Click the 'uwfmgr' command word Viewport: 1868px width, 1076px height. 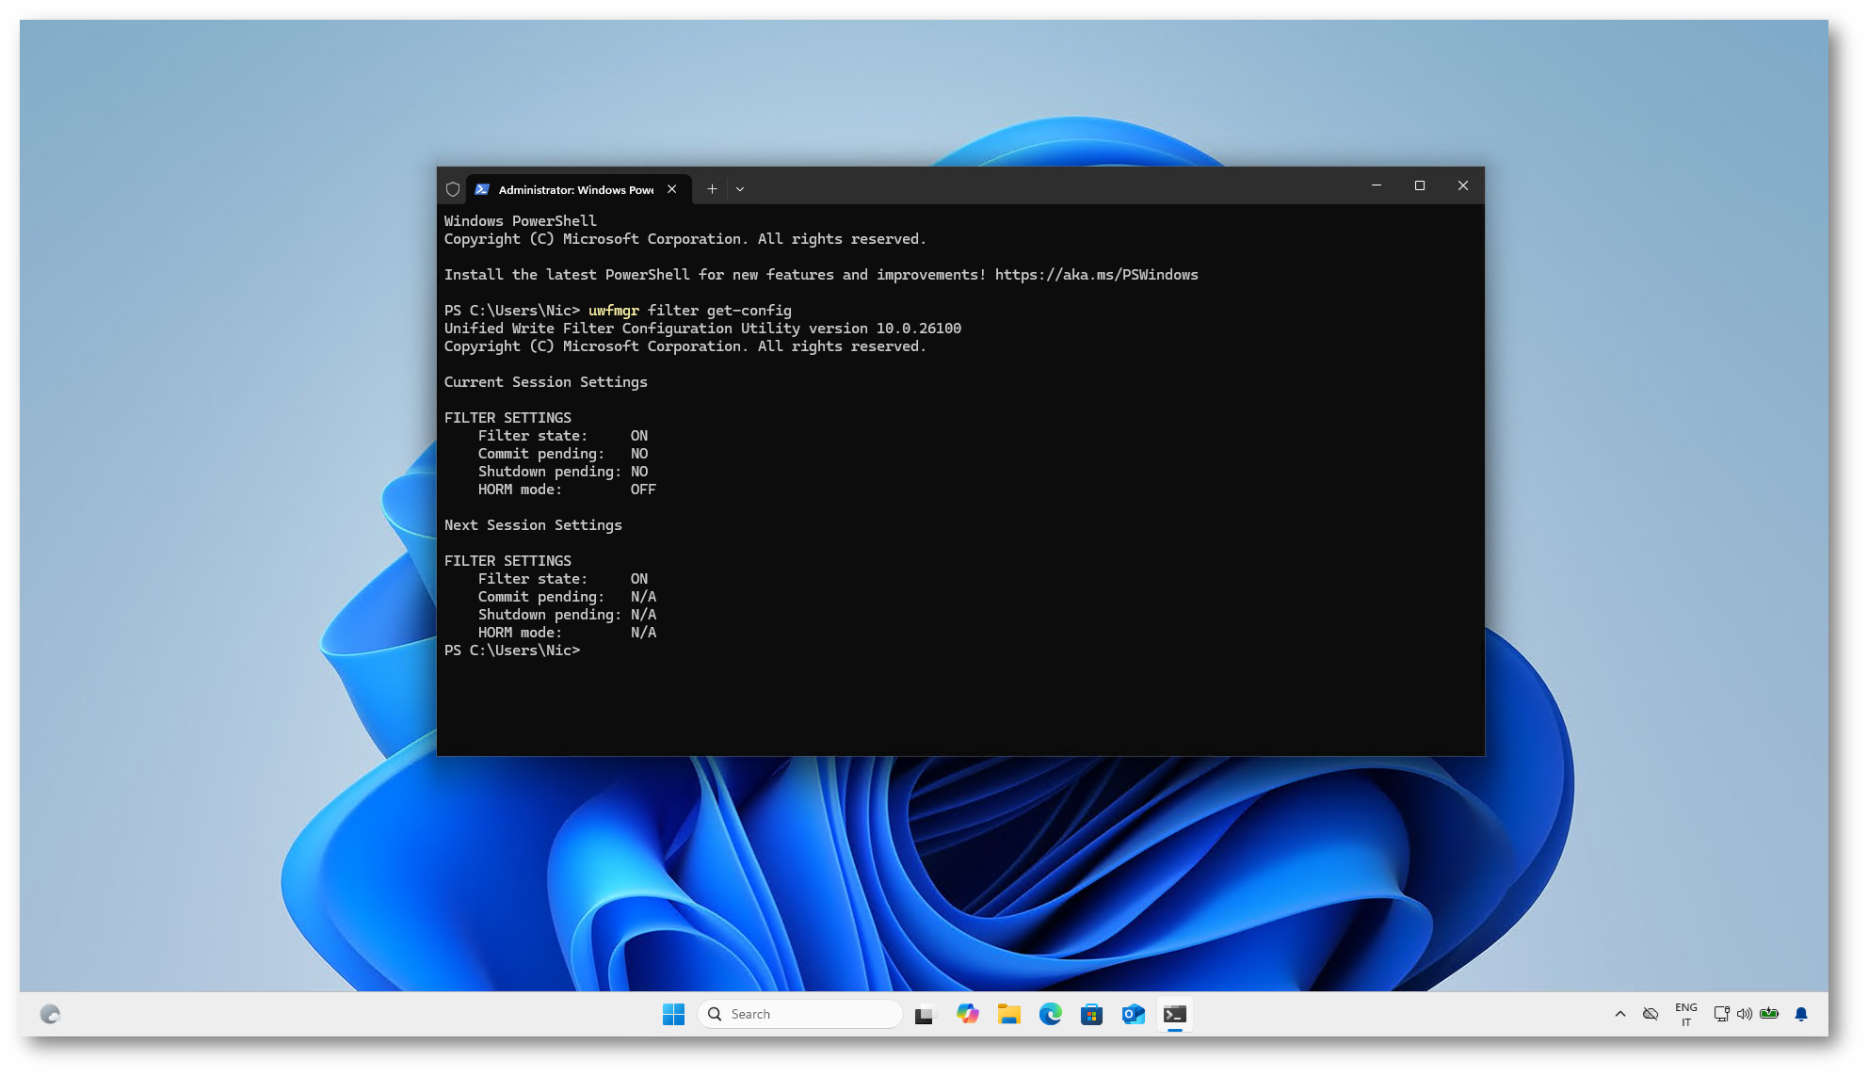coord(614,311)
